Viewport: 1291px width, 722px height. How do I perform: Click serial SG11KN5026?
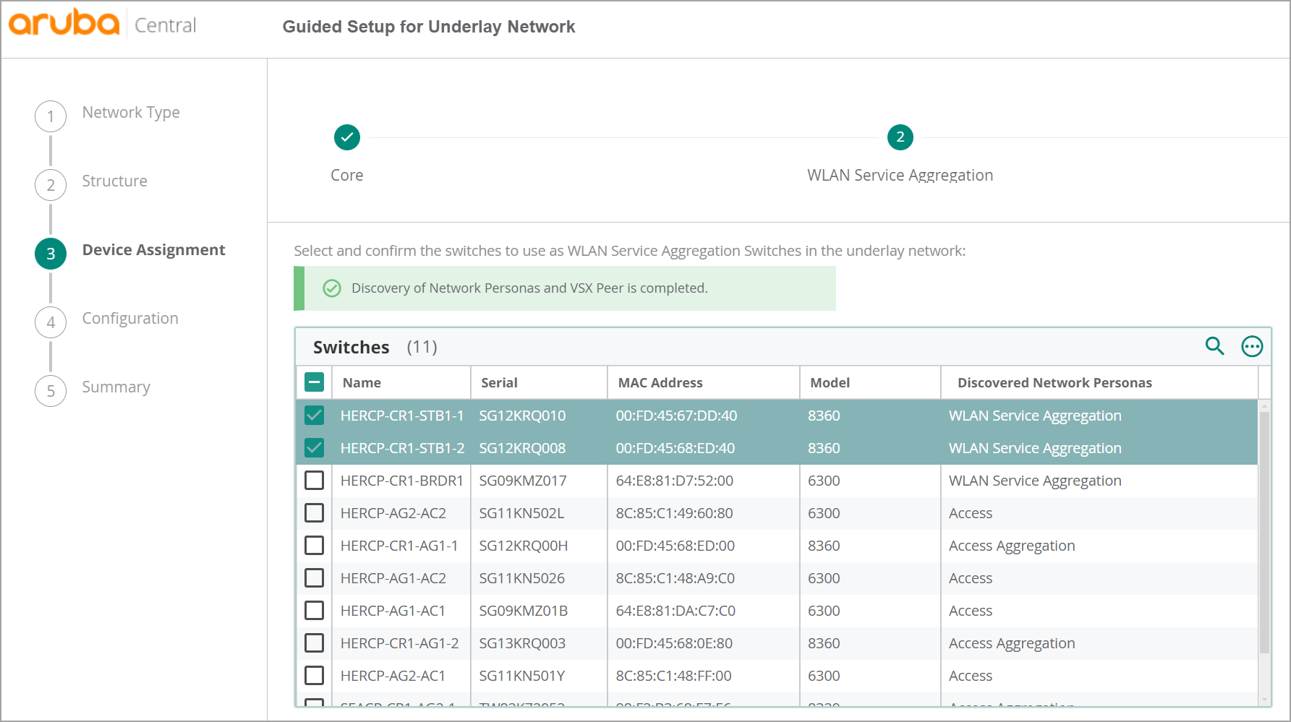[x=521, y=578]
